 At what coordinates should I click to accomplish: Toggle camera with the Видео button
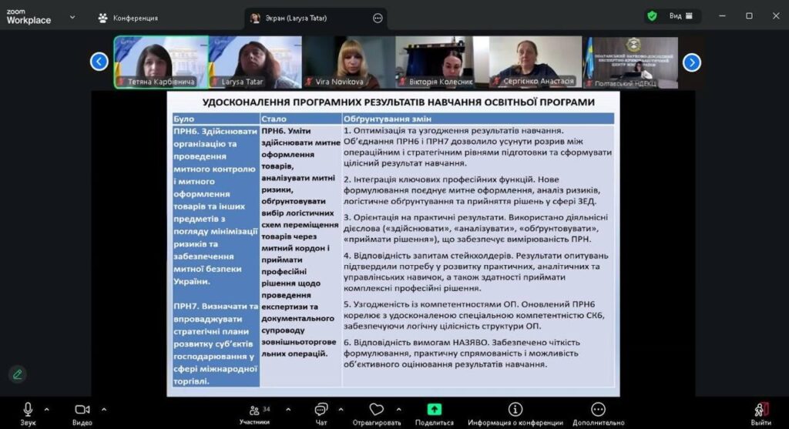82,410
